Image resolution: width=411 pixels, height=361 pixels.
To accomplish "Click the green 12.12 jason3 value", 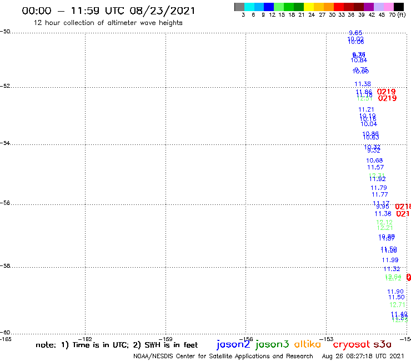I will 384,222.
